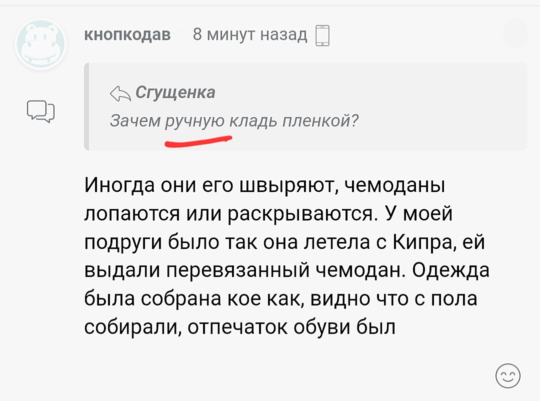The image size is (540, 401).
Task: Click the reply arrow beside Сгущенка
Action: (x=120, y=93)
